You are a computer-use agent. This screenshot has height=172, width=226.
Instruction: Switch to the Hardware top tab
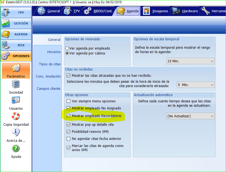pos(185,11)
